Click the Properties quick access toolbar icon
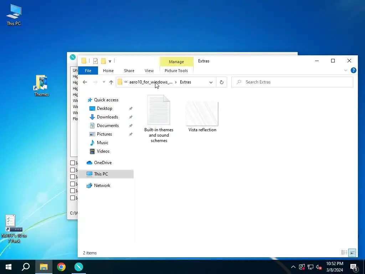The width and height of the screenshot is (365, 274). click(x=96, y=61)
